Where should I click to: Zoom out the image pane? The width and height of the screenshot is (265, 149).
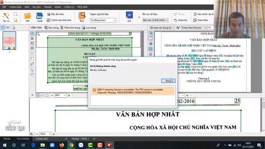click(x=52, y=96)
